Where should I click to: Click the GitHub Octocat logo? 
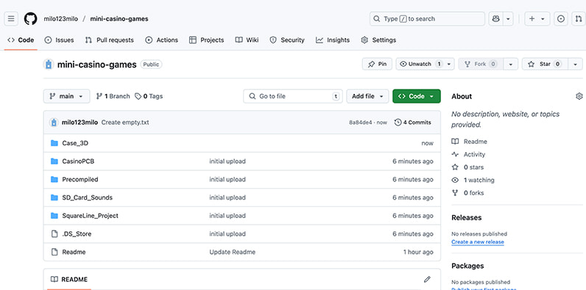coord(31,18)
